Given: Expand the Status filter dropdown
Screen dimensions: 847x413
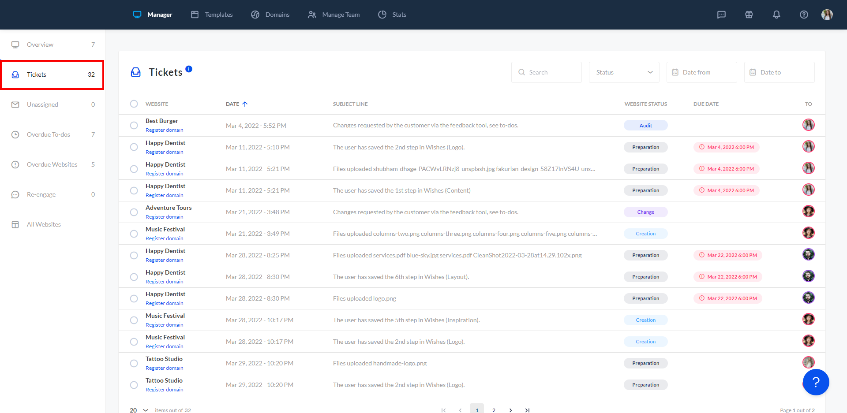Looking at the screenshot, I should point(624,72).
